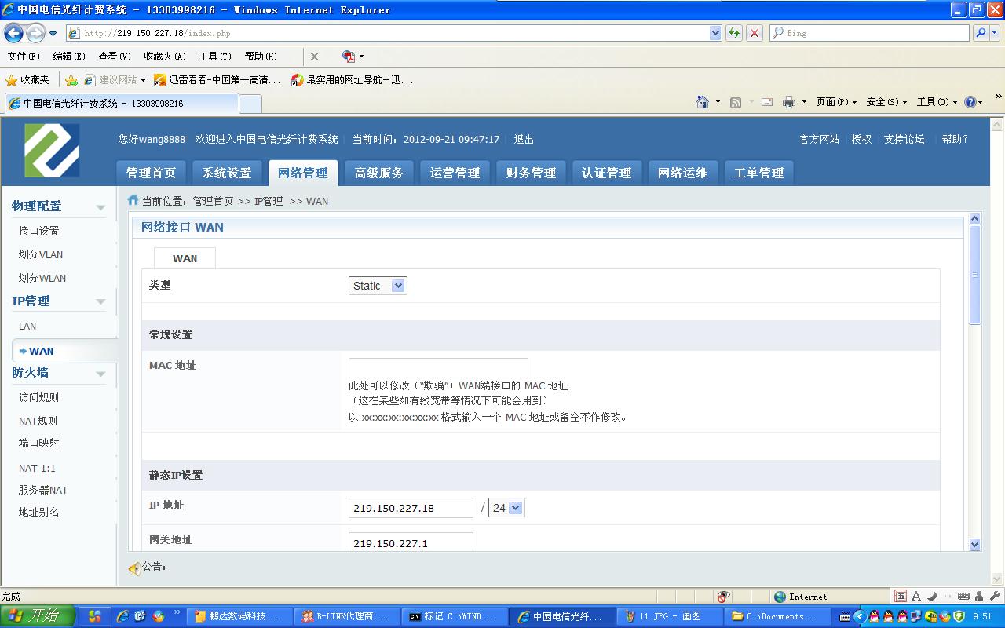Screen dimensions: 1005x628
Task: Open the 类型 Static dropdown
Action: click(378, 286)
